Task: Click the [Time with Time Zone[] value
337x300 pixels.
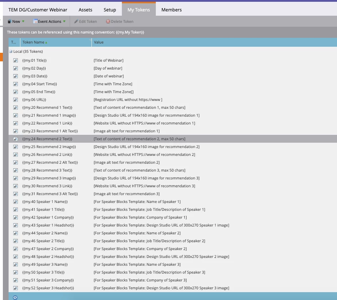Action: tap(114, 92)
